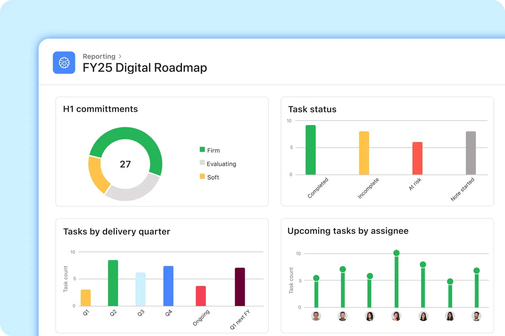The height and width of the screenshot is (336, 505).
Task: Click the Q2 axis label
Action: tap(113, 313)
